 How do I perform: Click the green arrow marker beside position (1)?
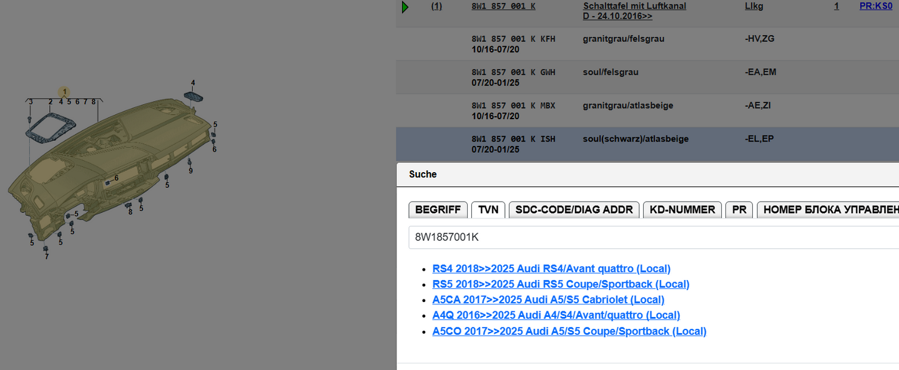pos(405,7)
